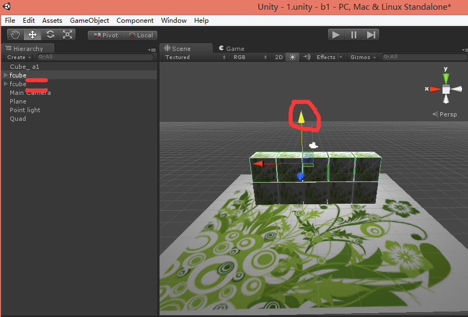Screen dimensions: 468x317
Task: Click the Step frame button
Action: [x=371, y=35]
